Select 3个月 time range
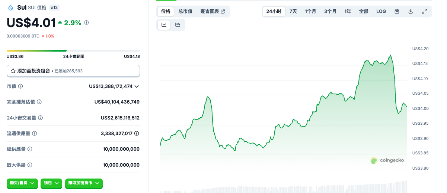This screenshot has height=193, width=447. (x=330, y=12)
